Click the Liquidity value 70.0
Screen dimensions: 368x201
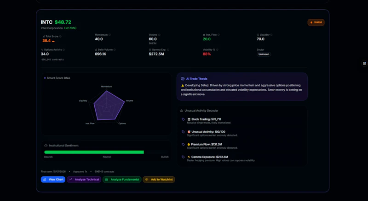pos(260,39)
